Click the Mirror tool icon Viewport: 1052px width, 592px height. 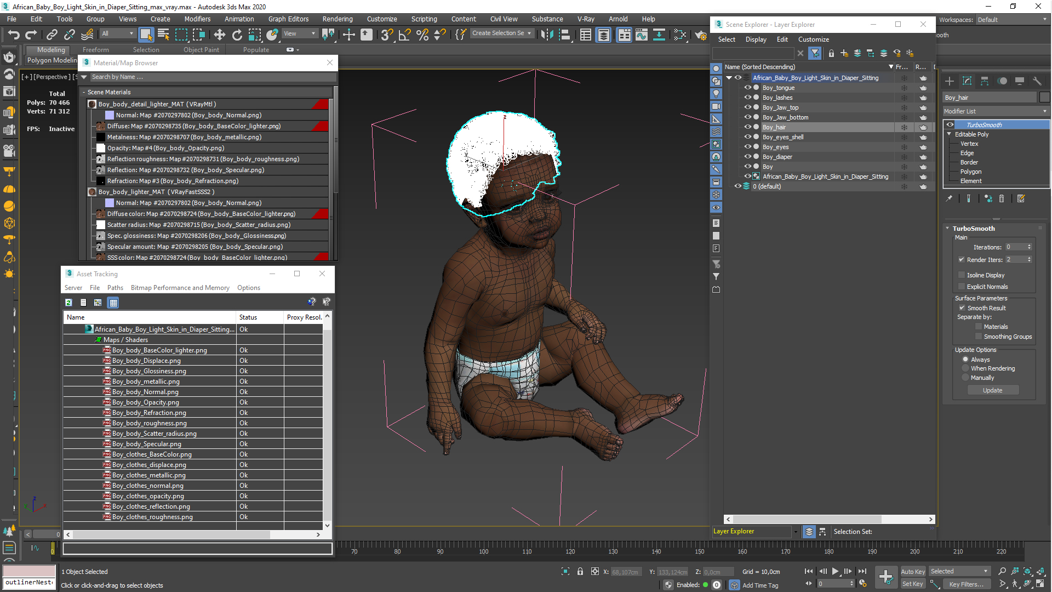coord(546,35)
